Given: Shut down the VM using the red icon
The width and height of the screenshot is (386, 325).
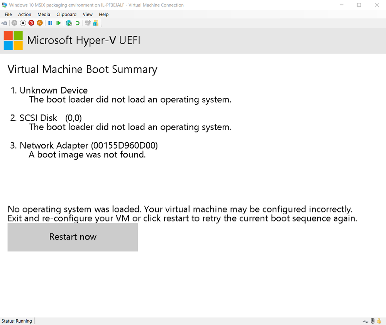Looking at the screenshot, I should (31, 23).
